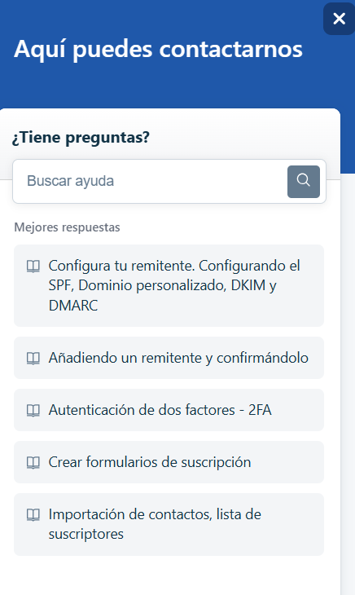The height and width of the screenshot is (595, 355).
Task: Click the word DMARC in the first article
Action: pyautogui.click(x=73, y=306)
